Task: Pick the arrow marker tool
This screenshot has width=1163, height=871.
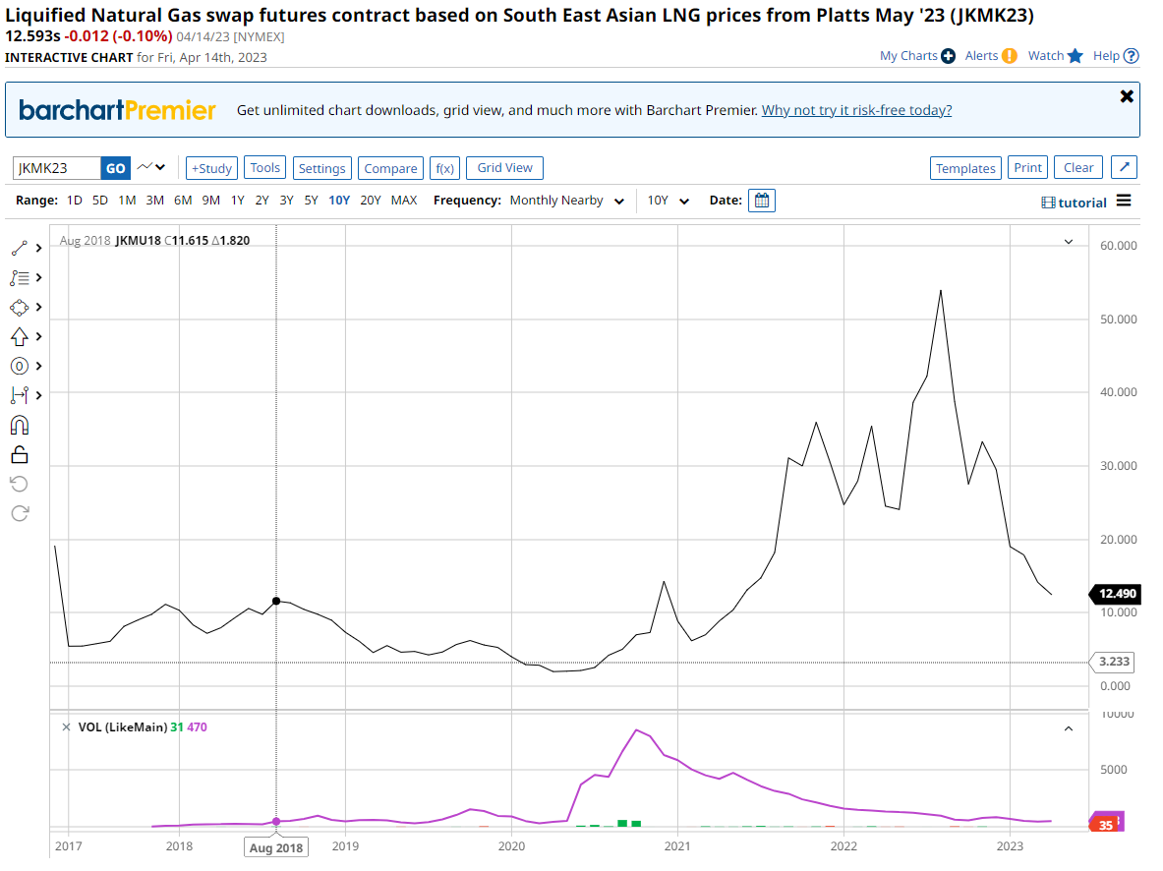Action: (x=20, y=336)
